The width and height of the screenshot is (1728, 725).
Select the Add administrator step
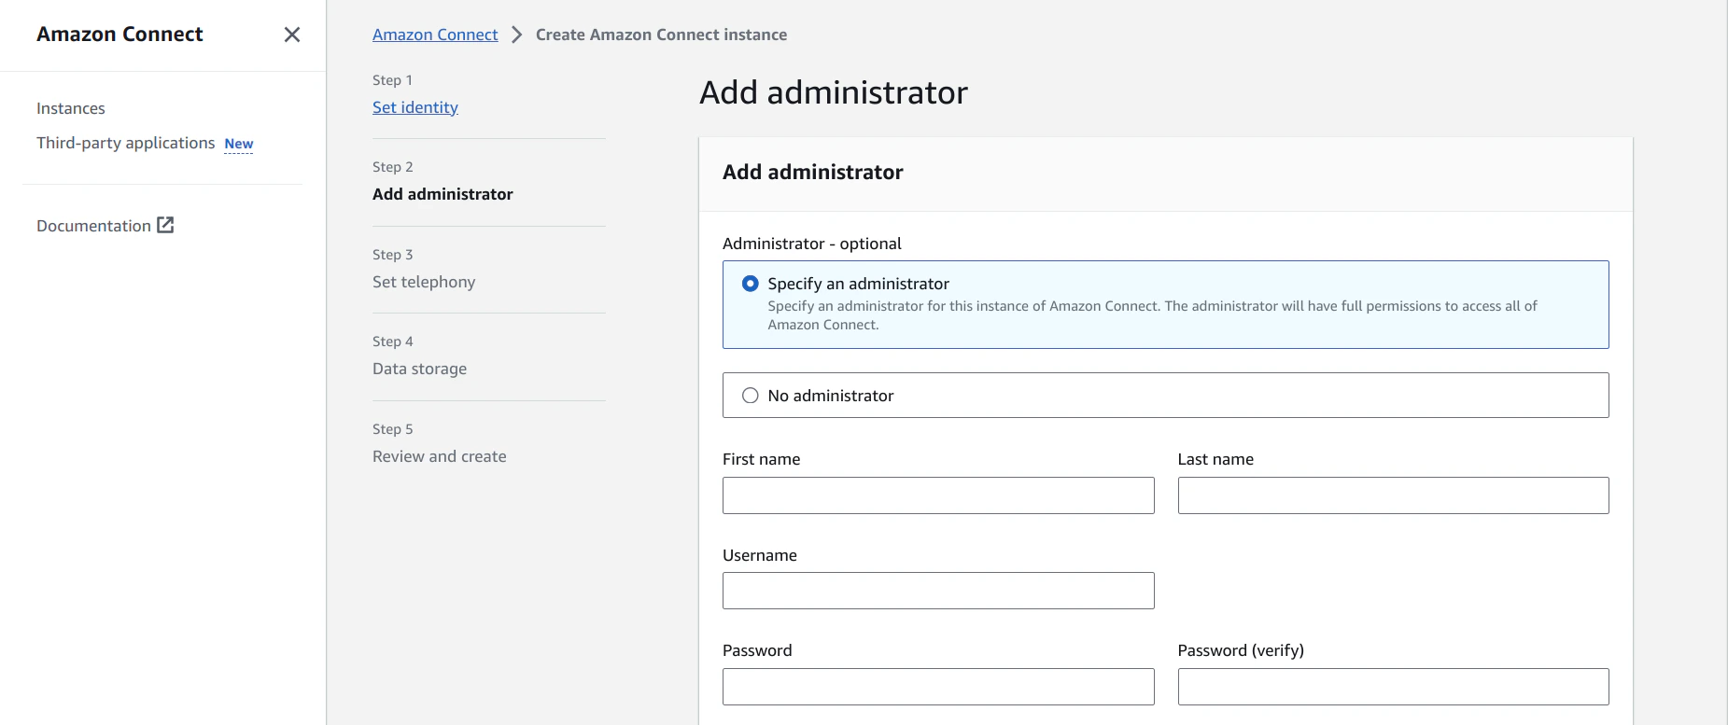(x=443, y=194)
